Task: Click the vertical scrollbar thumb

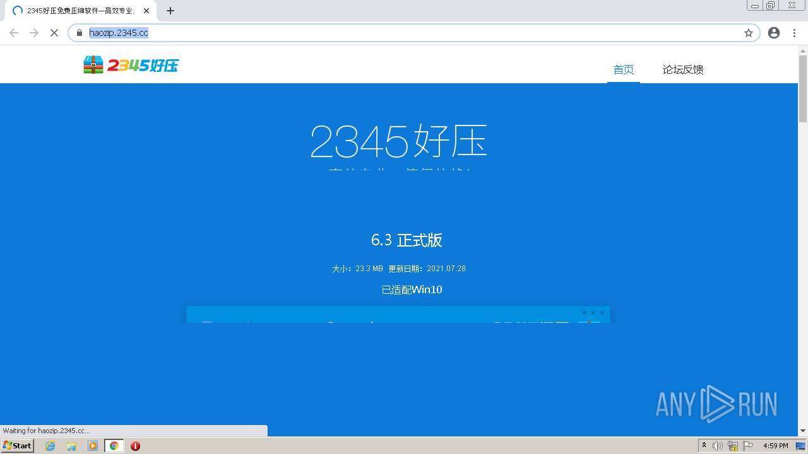Action: click(803, 88)
